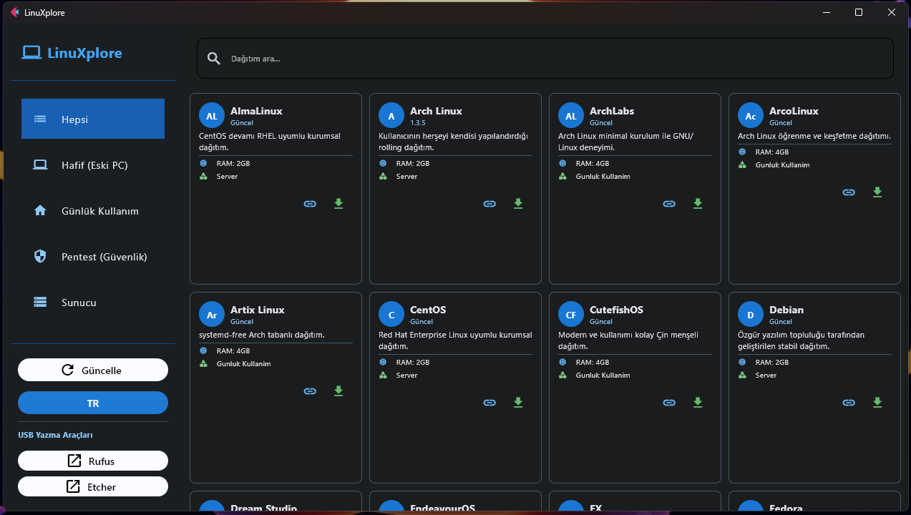Launch the Etcher external link
The height and width of the screenshot is (515, 911).
pyautogui.click(x=93, y=487)
